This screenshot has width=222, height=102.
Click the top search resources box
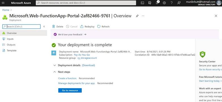coord(86,3)
